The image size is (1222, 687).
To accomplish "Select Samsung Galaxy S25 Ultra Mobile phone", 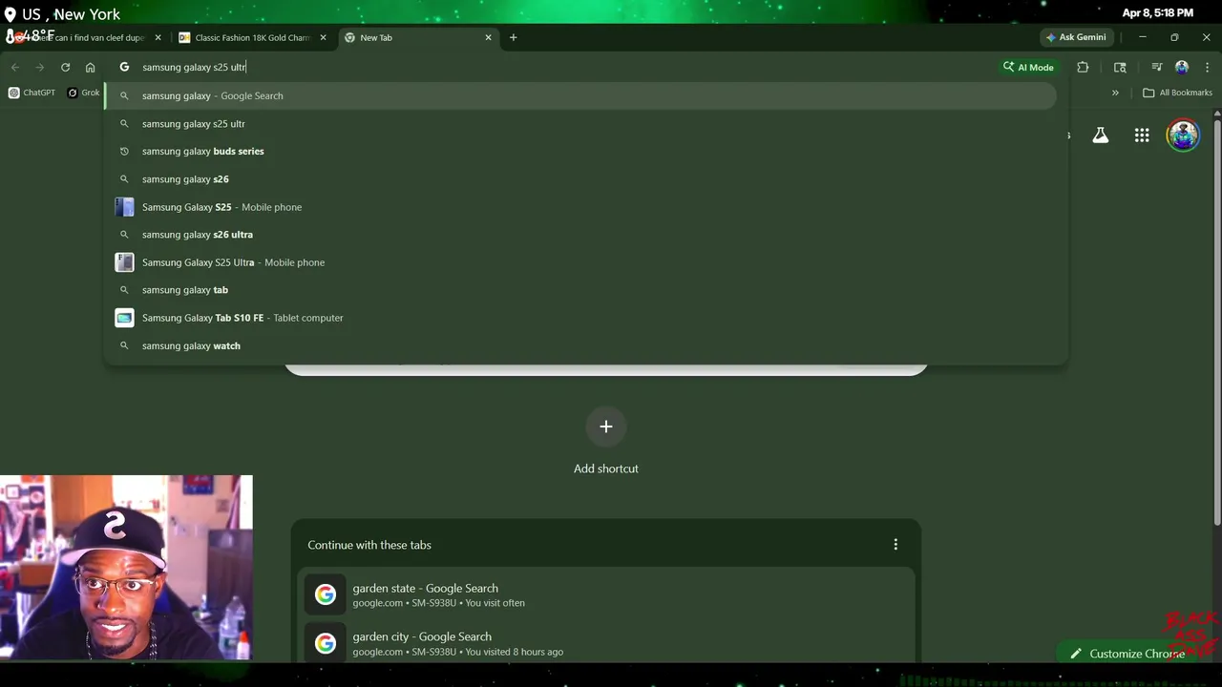I will [x=580, y=261].
